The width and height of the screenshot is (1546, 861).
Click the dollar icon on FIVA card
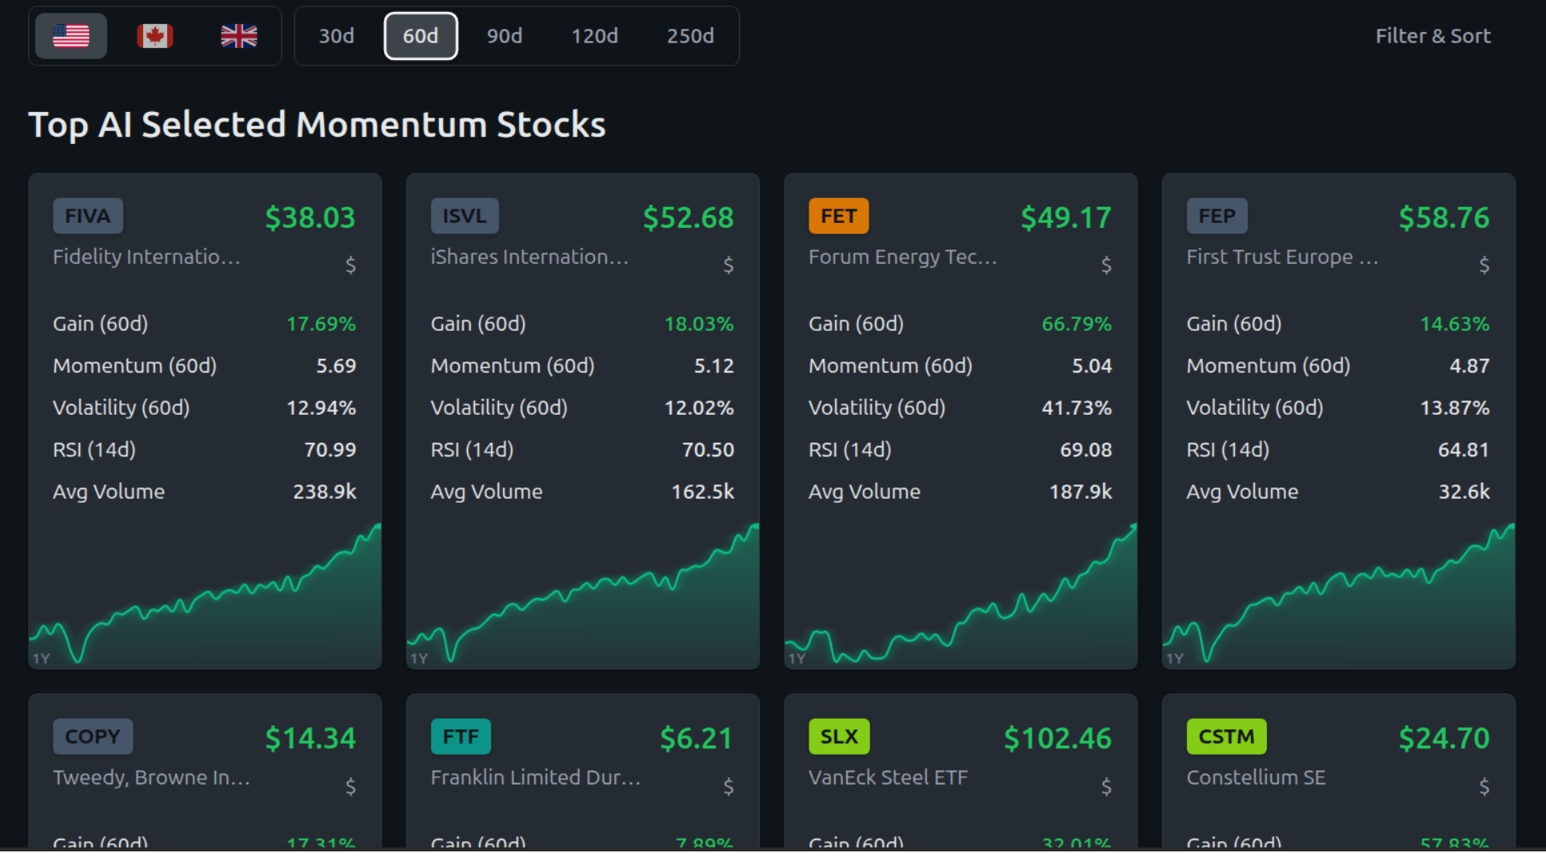click(x=350, y=265)
